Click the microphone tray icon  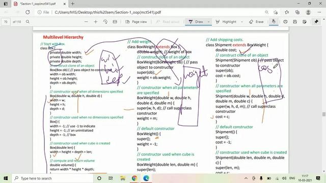click(x=261, y=178)
